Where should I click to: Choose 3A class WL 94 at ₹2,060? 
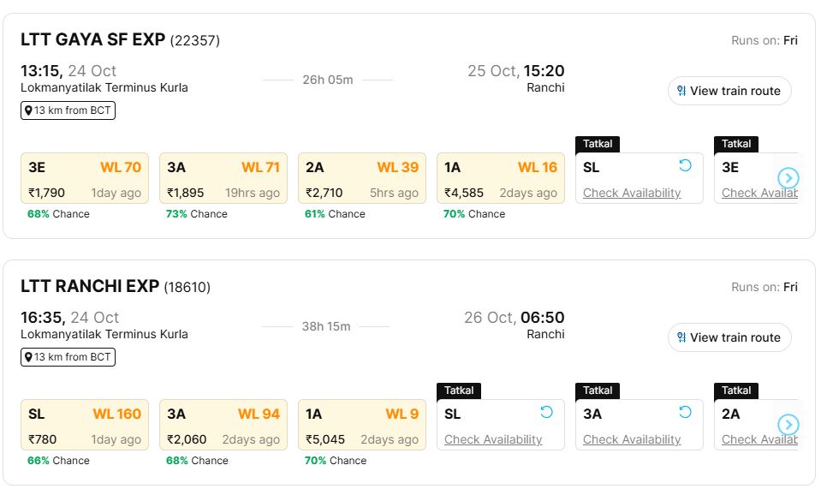[223, 426]
